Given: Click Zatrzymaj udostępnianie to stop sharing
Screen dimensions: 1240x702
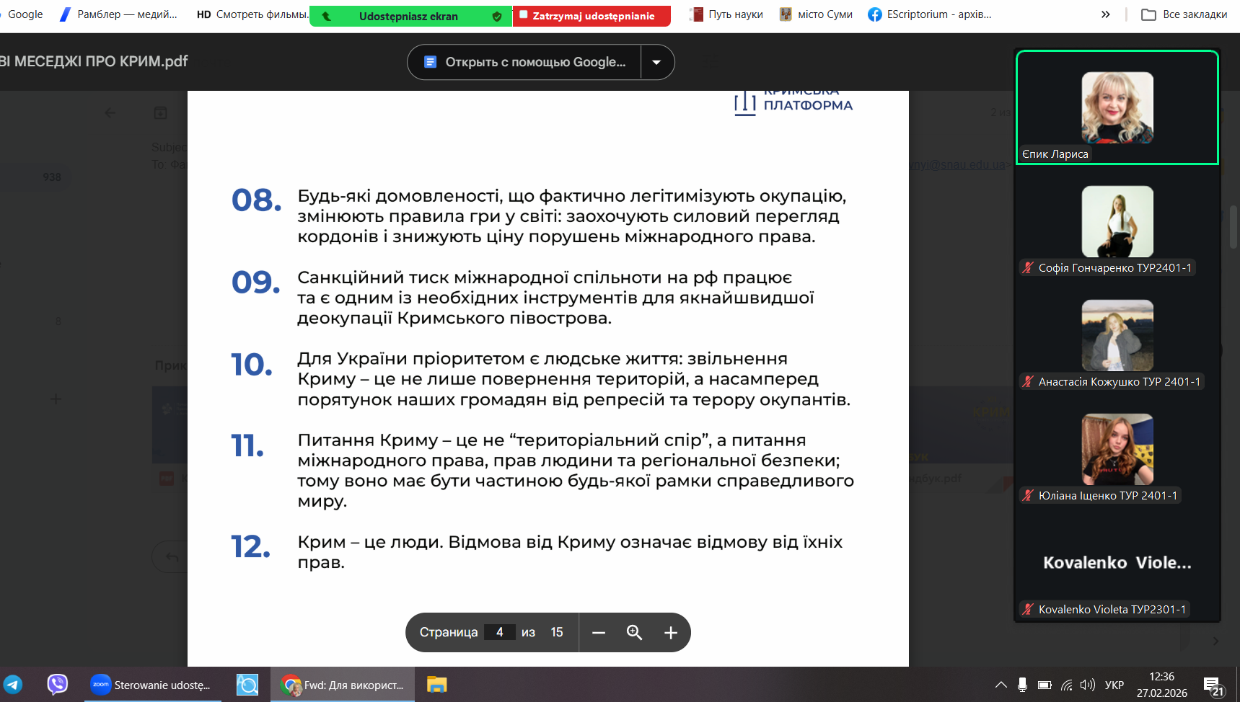Looking at the screenshot, I should click(592, 16).
